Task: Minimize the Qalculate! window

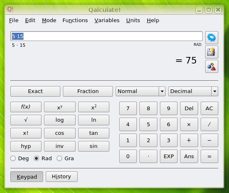Action: (x=199, y=10)
